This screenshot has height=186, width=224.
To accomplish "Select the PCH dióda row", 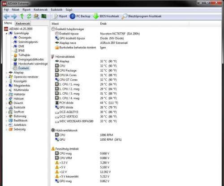I will (x=86, y=103).
